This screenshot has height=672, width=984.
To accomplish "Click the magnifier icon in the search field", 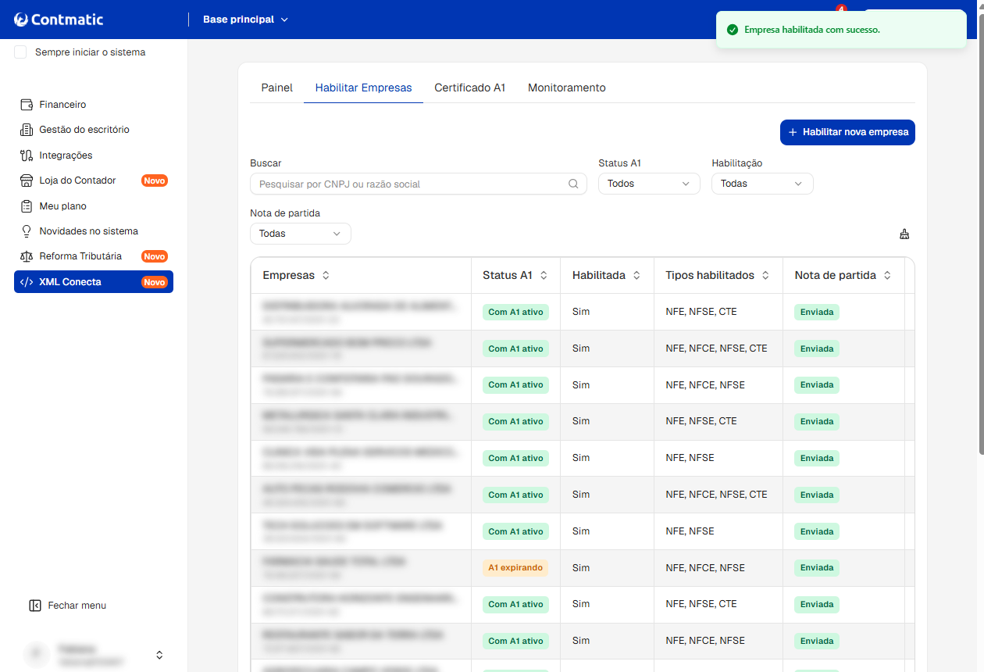I will (573, 184).
